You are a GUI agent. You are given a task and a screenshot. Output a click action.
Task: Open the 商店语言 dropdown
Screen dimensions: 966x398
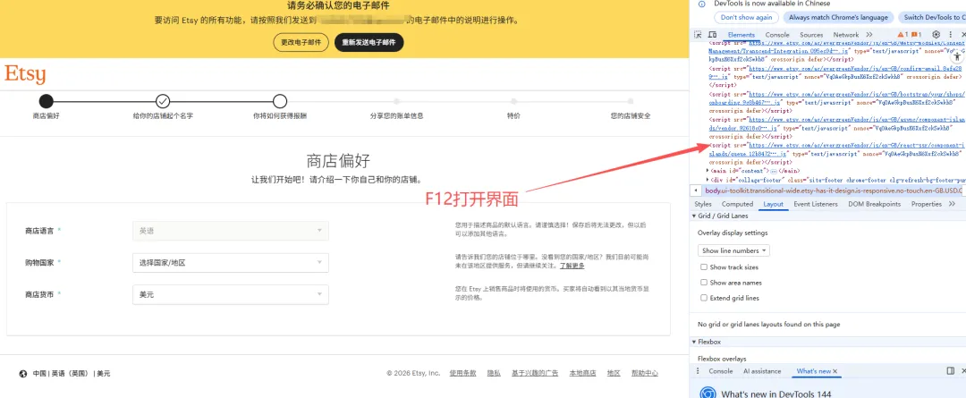point(231,231)
